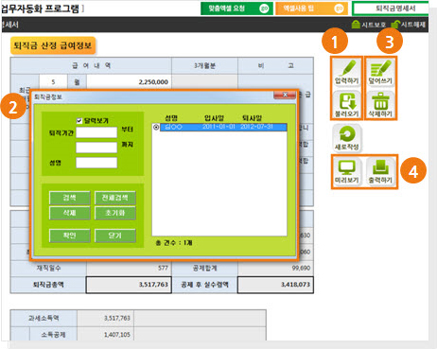Click the 맞춤엑셀 요청 green button
The image size is (437, 349).
tap(236, 9)
